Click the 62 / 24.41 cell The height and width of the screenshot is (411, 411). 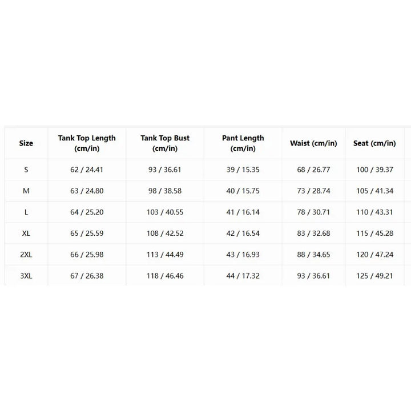(x=87, y=170)
